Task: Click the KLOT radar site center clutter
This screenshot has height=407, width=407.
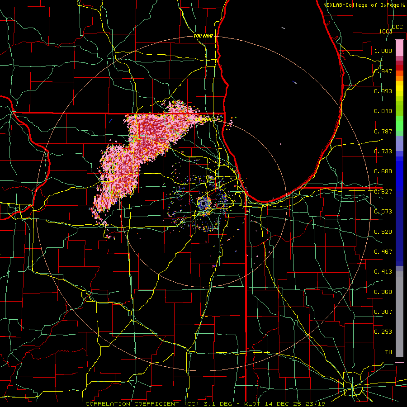Action: [x=203, y=203]
